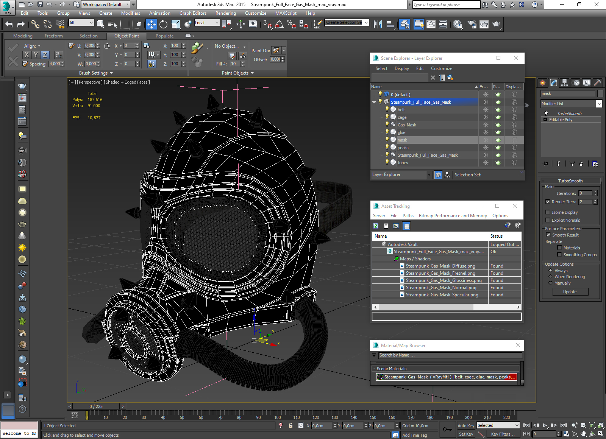This screenshot has width=606, height=439.
Task: Open Customize menu in Scene Explorer
Action: tap(441, 68)
